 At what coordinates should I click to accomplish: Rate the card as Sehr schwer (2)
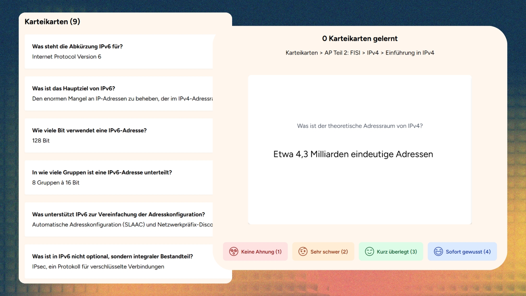tap(323, 251)
